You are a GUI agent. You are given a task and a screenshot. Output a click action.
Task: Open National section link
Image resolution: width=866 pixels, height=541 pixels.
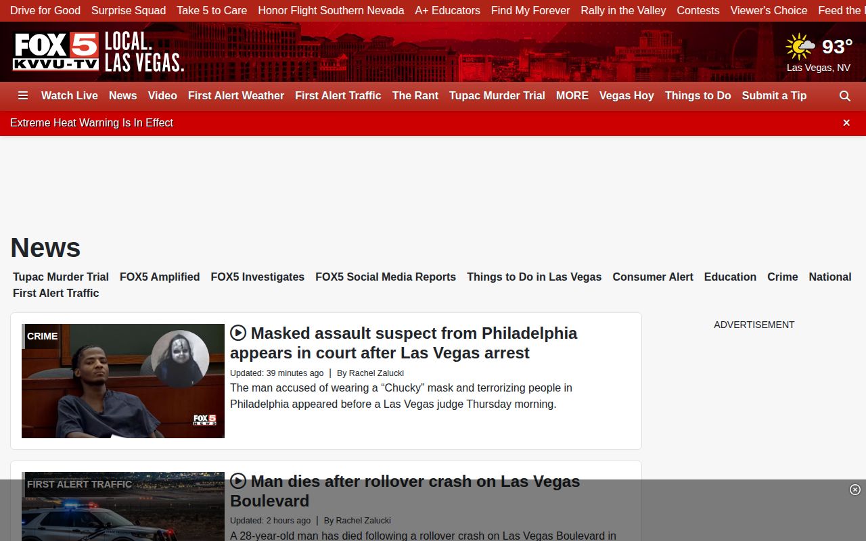coord(830,277)
